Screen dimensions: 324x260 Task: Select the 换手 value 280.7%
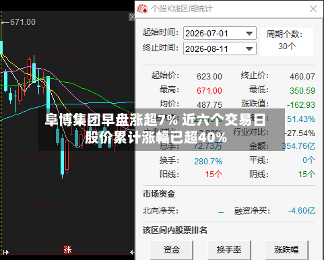[x=208, y=162]
